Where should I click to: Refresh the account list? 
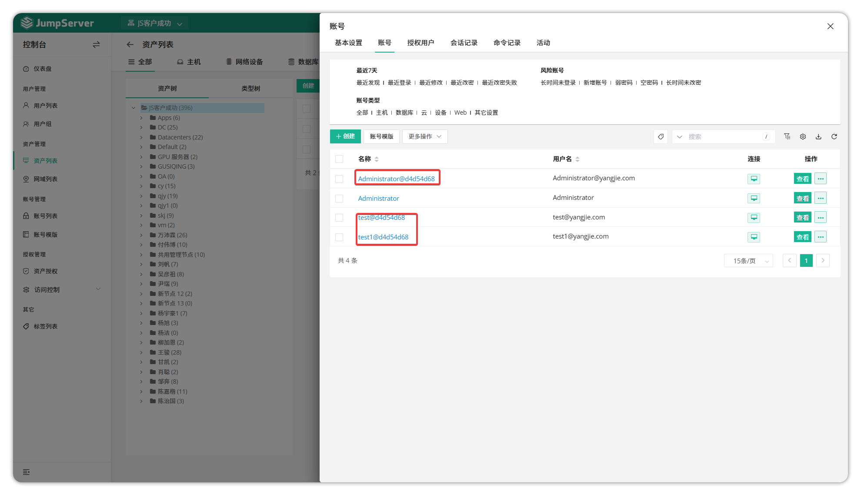[x=834, y=136]
